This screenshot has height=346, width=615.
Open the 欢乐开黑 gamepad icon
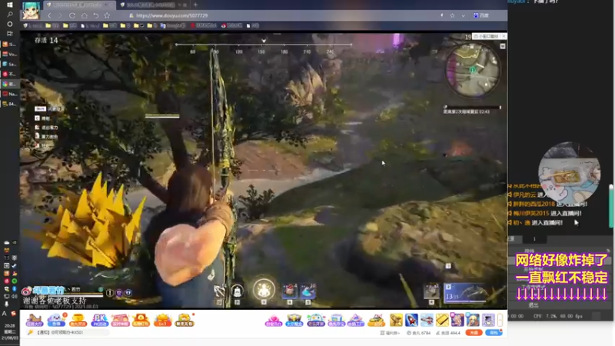(x=316, y=320)
